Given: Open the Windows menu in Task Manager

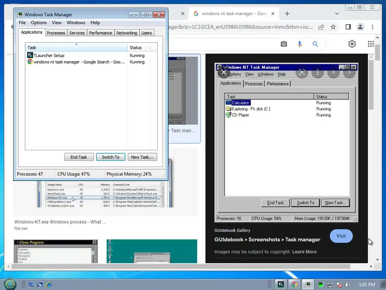Looking at the screenshot, I should [76, 23].
